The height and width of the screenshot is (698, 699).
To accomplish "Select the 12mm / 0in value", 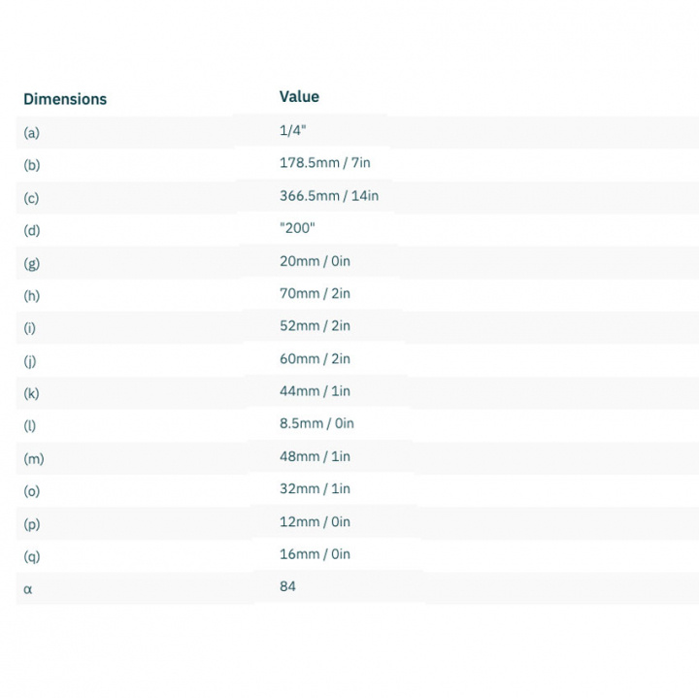I will tap(315, 521).
